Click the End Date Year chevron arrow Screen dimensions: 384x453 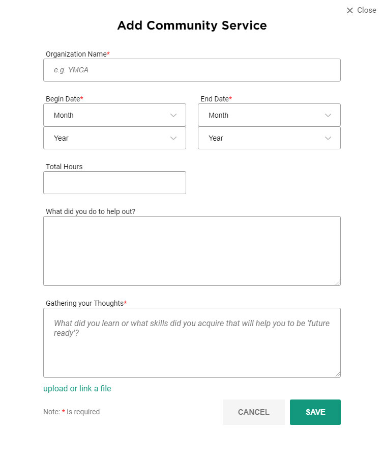tap(328, 138)
